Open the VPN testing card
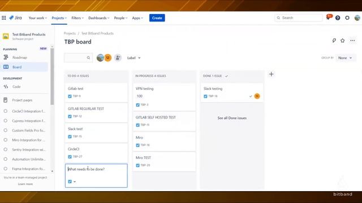The width and height of the screenshot is (362, 203). point(164,96)
